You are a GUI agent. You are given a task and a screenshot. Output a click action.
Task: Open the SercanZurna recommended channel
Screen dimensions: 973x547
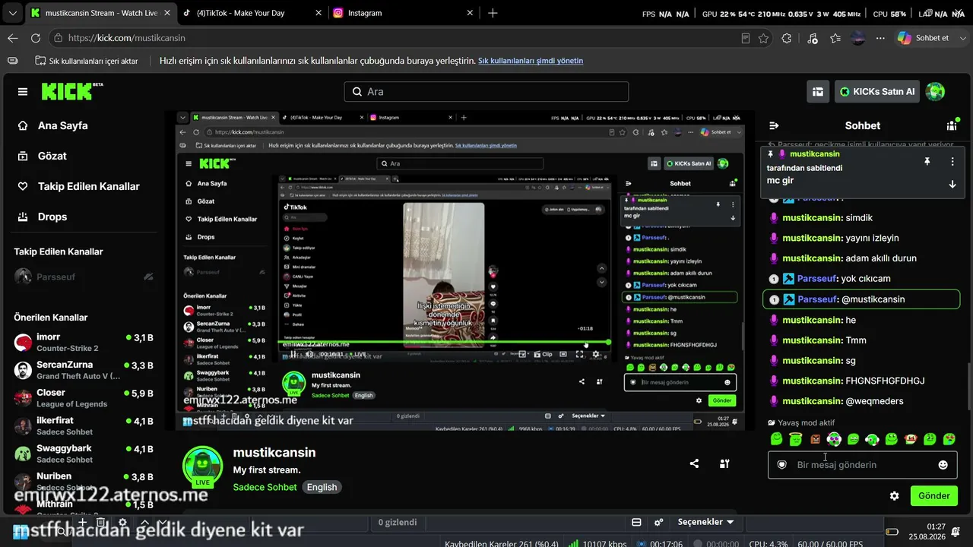pyautogui.click(x=84, y=371)
